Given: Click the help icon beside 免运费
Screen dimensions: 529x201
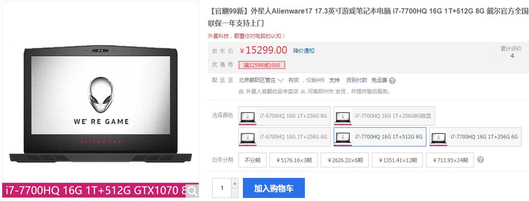Looking at the screenshot, I should point(392,80).
